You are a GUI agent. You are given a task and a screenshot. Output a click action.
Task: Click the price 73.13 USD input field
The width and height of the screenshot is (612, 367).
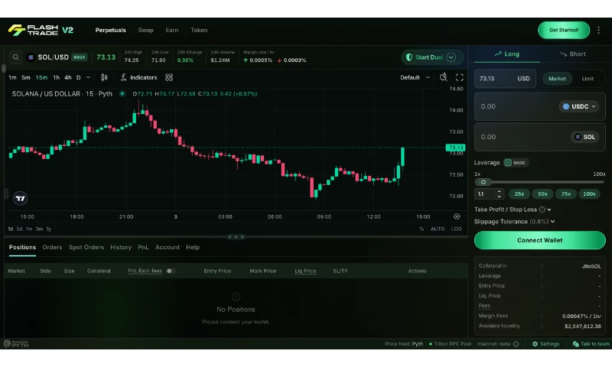click(505, 79)
